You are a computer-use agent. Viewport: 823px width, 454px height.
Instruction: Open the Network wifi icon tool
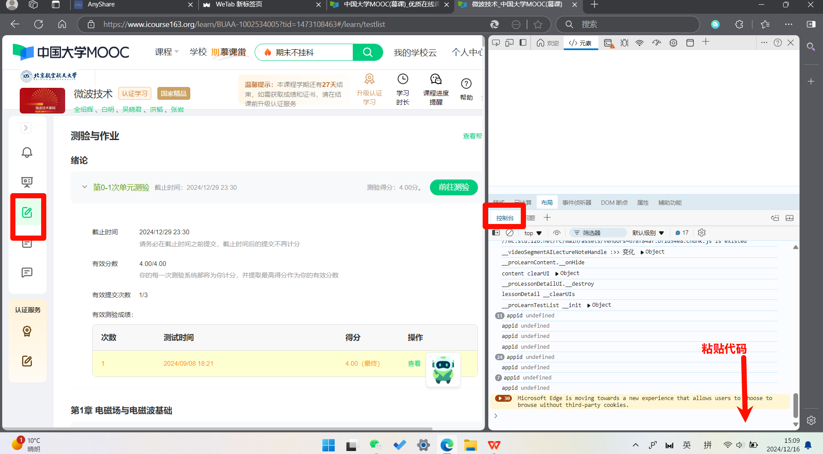[x=640, y=43]
